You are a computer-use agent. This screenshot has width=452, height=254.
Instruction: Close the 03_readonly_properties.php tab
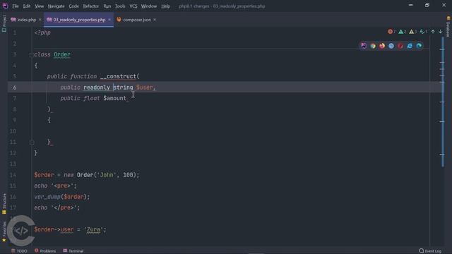click(x=109, y=20)
